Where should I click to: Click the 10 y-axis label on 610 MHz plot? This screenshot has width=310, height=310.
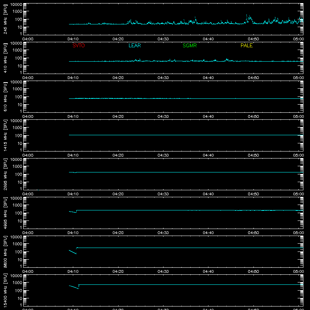20,105
